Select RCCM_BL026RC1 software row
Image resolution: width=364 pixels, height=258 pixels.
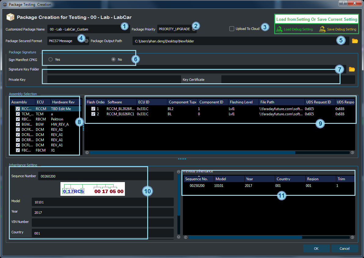click(x=220, y=114)
